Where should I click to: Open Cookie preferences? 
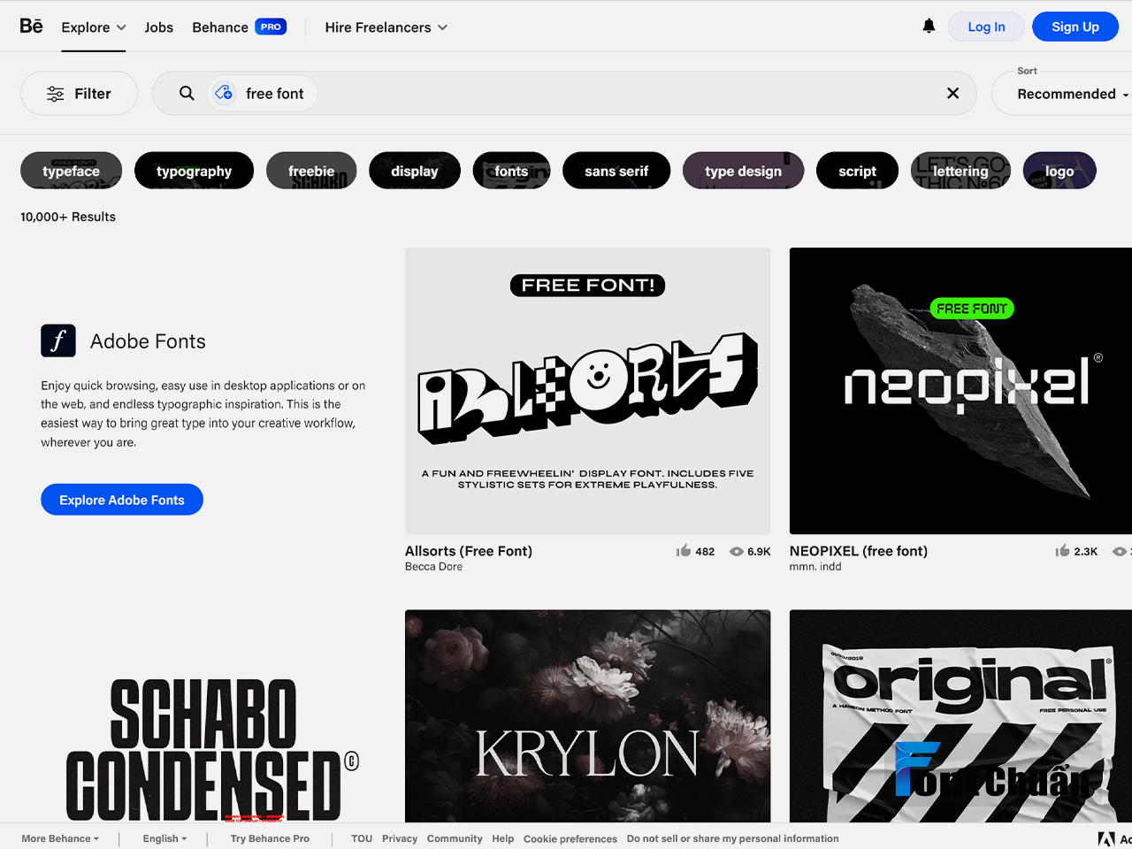[570, 838]
